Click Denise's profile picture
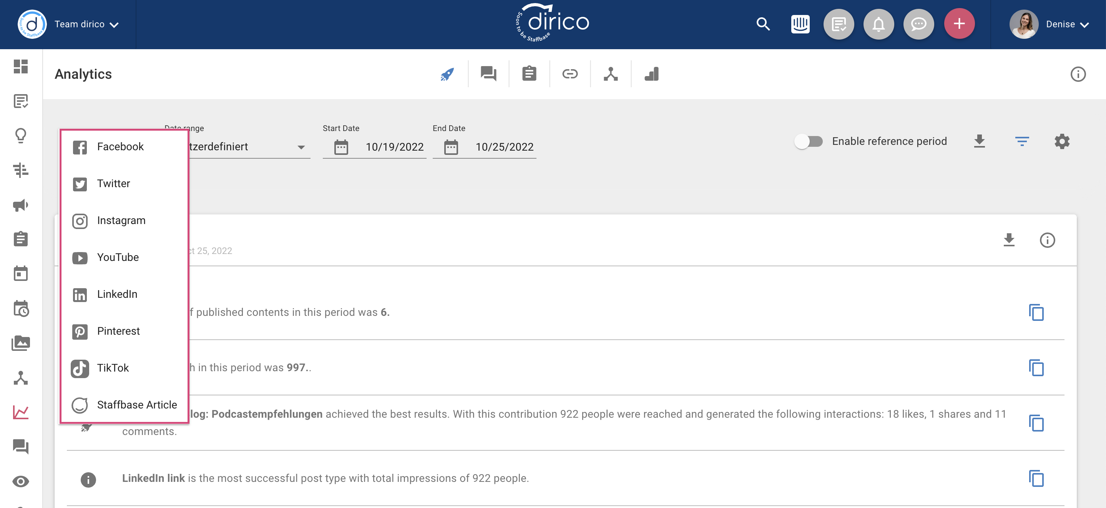The height and width of the screenshot is (508, 1106). click(x=1023, y=25)
